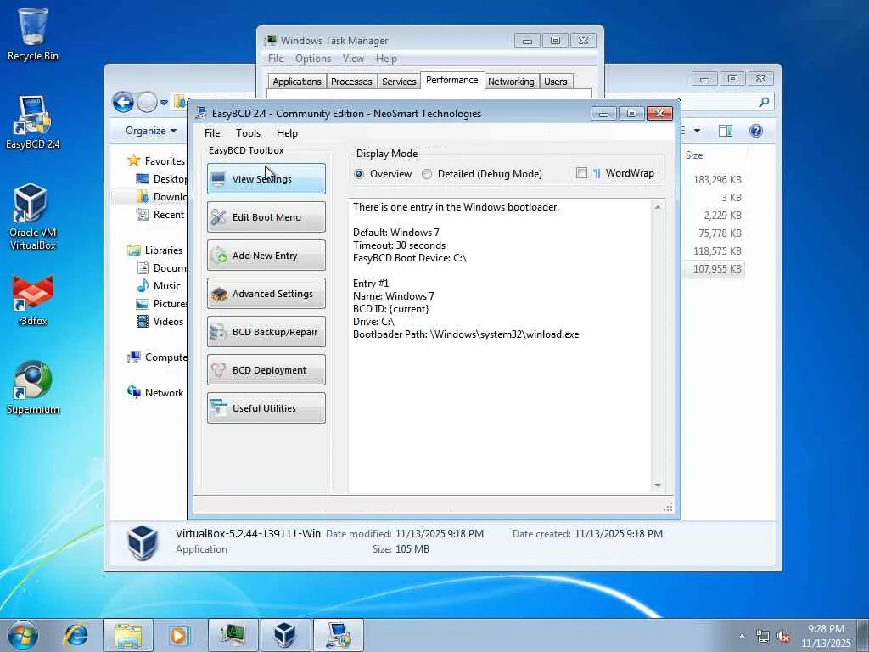Switch to Processes tab in Task Manager
The width and height of the screenshot is (869, 652).
click(x=351, y=81)
